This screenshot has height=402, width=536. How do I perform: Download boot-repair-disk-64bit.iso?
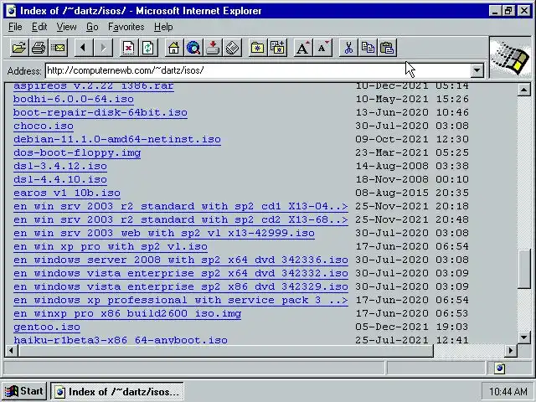(100, 112)
